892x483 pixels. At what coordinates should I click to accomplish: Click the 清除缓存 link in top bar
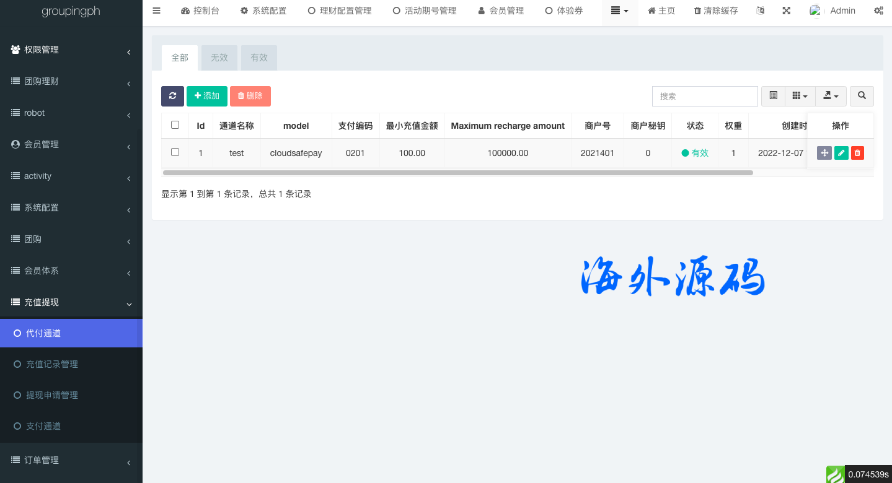pyautogui.click(x=716, y=11)
